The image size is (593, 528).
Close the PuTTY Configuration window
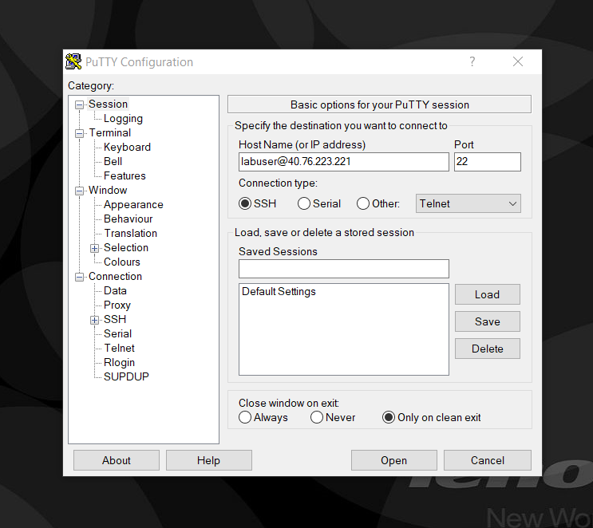[518, 61]
